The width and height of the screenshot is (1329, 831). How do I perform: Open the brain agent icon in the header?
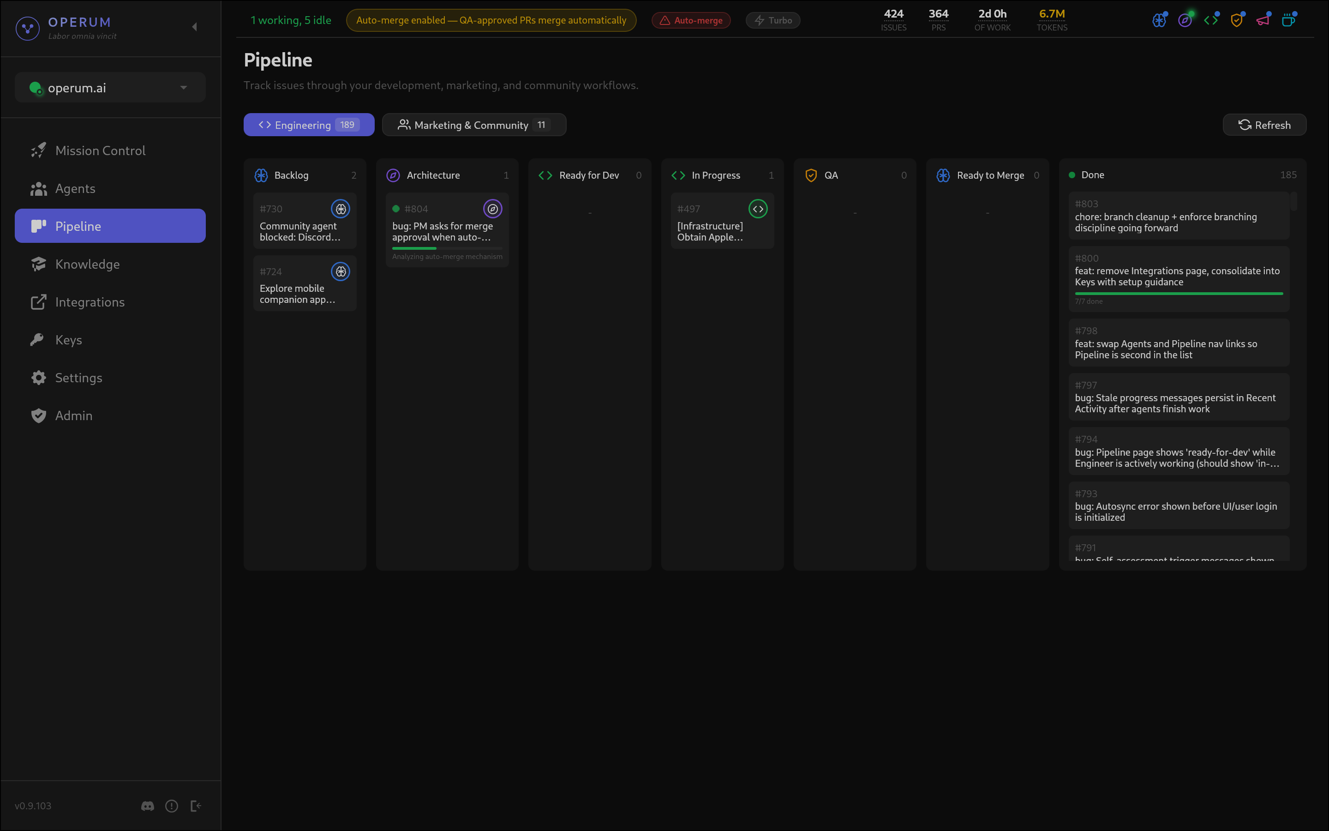coord(1159,20)
